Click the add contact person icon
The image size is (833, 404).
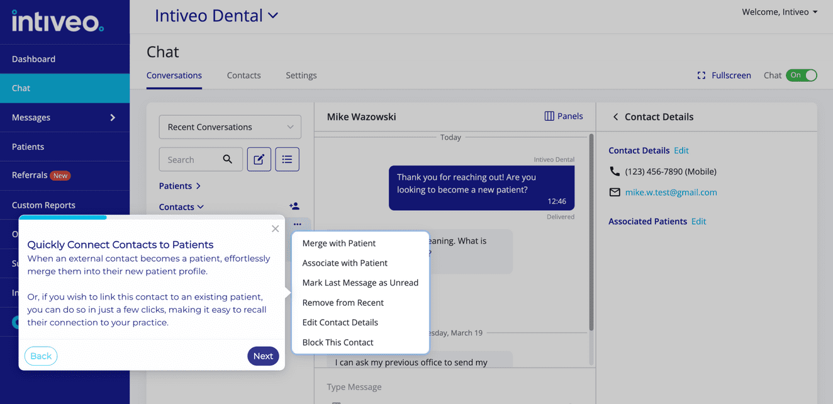click(x=294, y=206)
